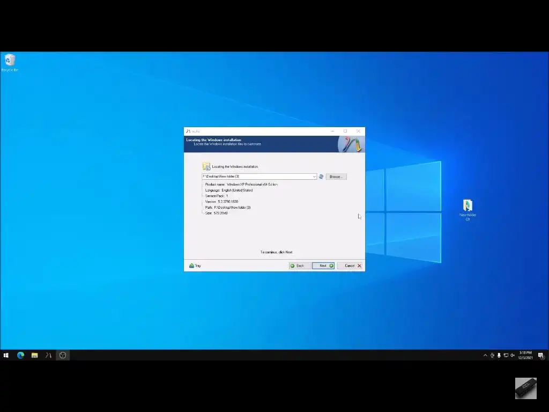Select New folder (3) on the desktop
549x412 pixels.
tap(468, 210)
